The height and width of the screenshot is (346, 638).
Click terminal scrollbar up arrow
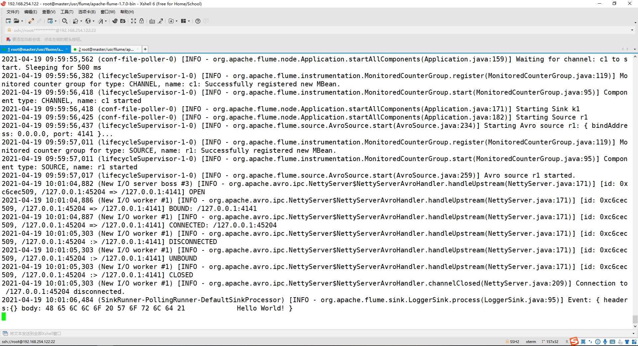pyautogui.click(x=635, y=57)
